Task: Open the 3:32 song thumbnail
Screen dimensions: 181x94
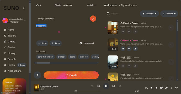Action: coord(113,62)
